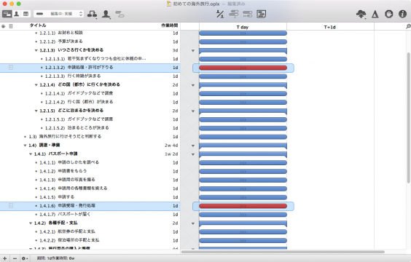Screen dimensions: 411x262
Task: Click the 作業時間 column header
Action: pos(169,25)
